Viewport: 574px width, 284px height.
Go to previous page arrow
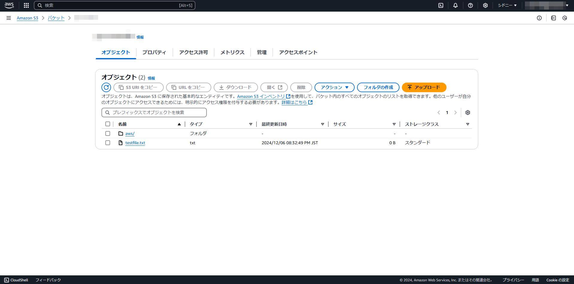(439, 113)
